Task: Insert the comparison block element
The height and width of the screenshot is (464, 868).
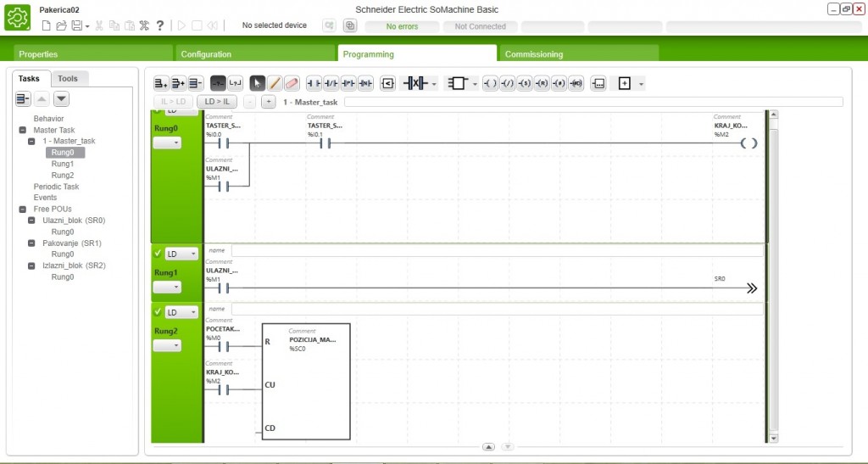Action: 387,83
